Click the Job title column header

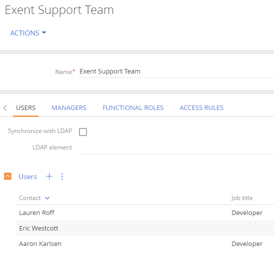[242, 198]
